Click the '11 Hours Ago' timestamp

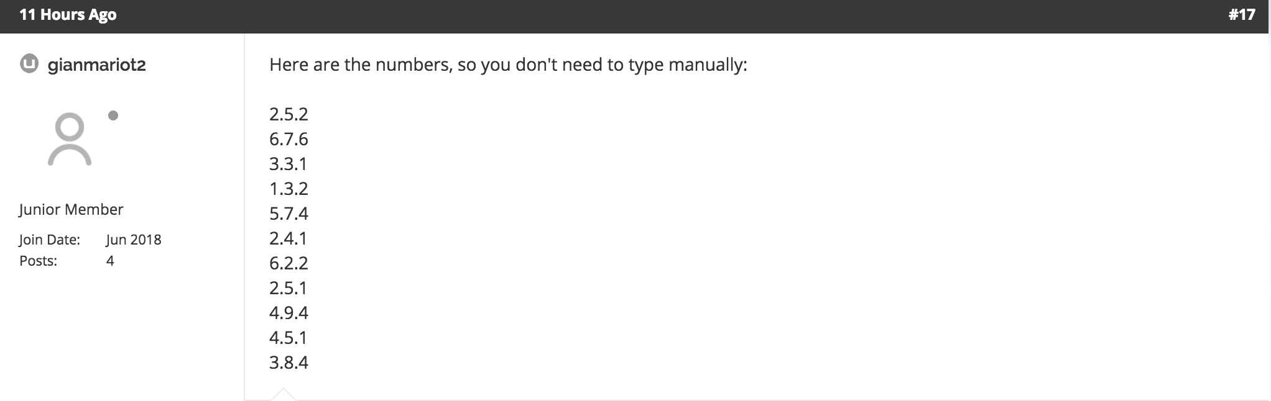(68, 14)
